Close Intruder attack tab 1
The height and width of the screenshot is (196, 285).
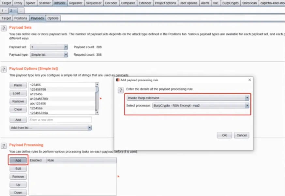pos(6,11)
